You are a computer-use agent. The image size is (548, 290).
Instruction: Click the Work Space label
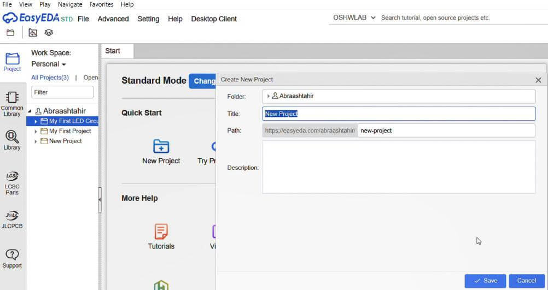51,53
